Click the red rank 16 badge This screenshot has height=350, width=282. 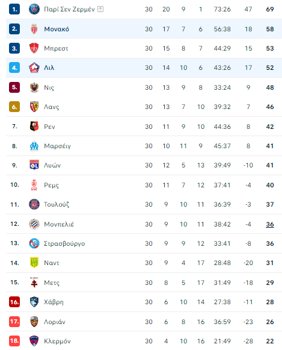click(14, 302)
